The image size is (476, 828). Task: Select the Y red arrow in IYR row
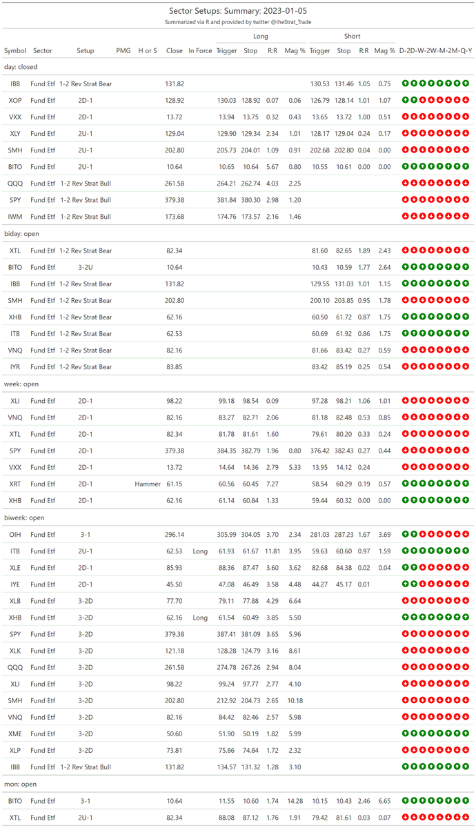[467, 367]
